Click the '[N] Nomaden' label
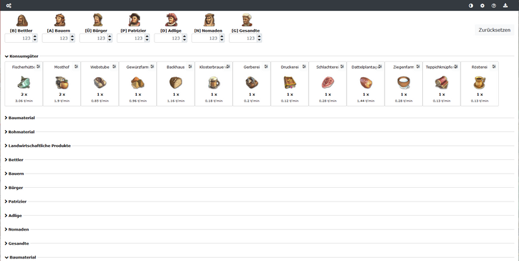This screenshot has width=519, height=261. coord(208,30)
